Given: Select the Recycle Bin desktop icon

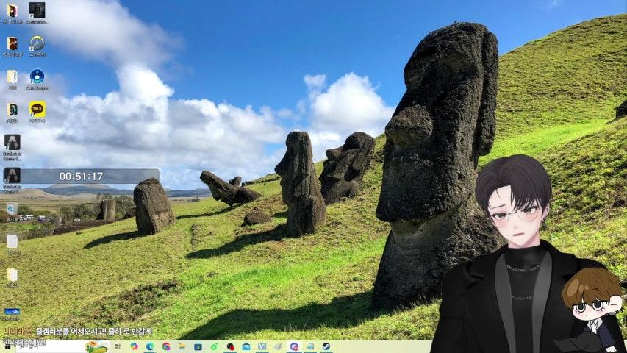Looking at the screenshot, I should click(x=12, y=209).
